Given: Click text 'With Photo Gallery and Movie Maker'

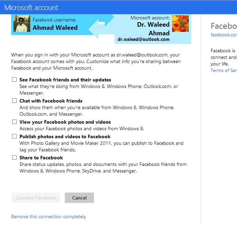Looking at the screenshot, I should coord(59,143).
